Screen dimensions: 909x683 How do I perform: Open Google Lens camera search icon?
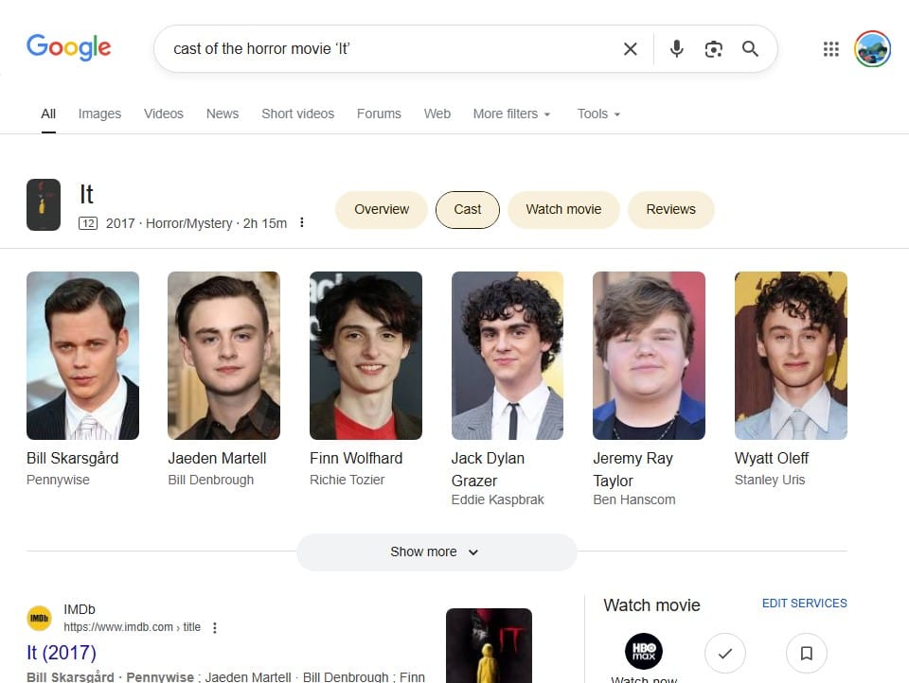(x=714, y=48)
